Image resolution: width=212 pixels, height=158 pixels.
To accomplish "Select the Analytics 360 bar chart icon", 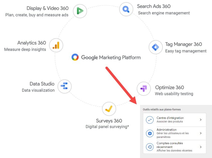I will (56, 45).
